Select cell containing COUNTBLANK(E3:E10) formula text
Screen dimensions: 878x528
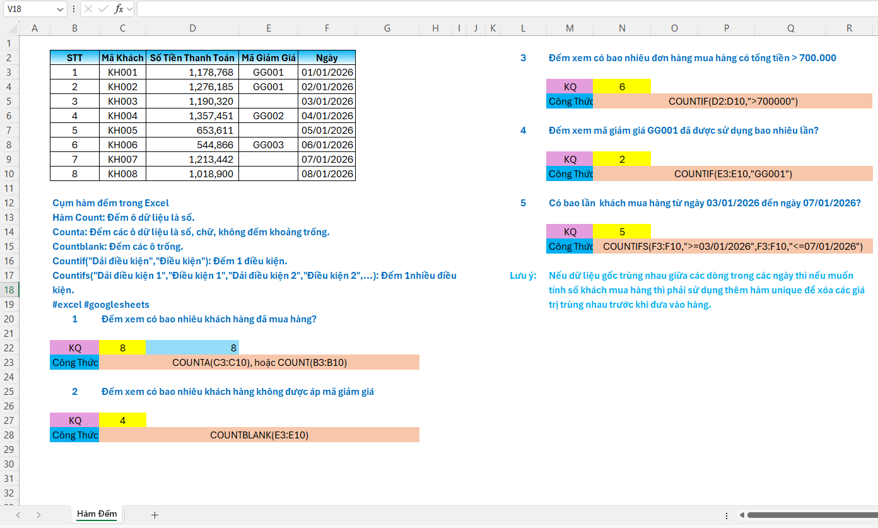(259, 435)
